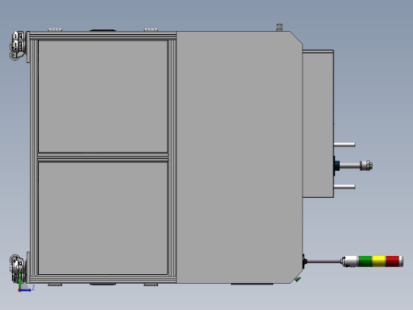Viewport: 413px width, 310px height.
Task: Select the large solid sheet-metal side panel
Action: point(239,157)
